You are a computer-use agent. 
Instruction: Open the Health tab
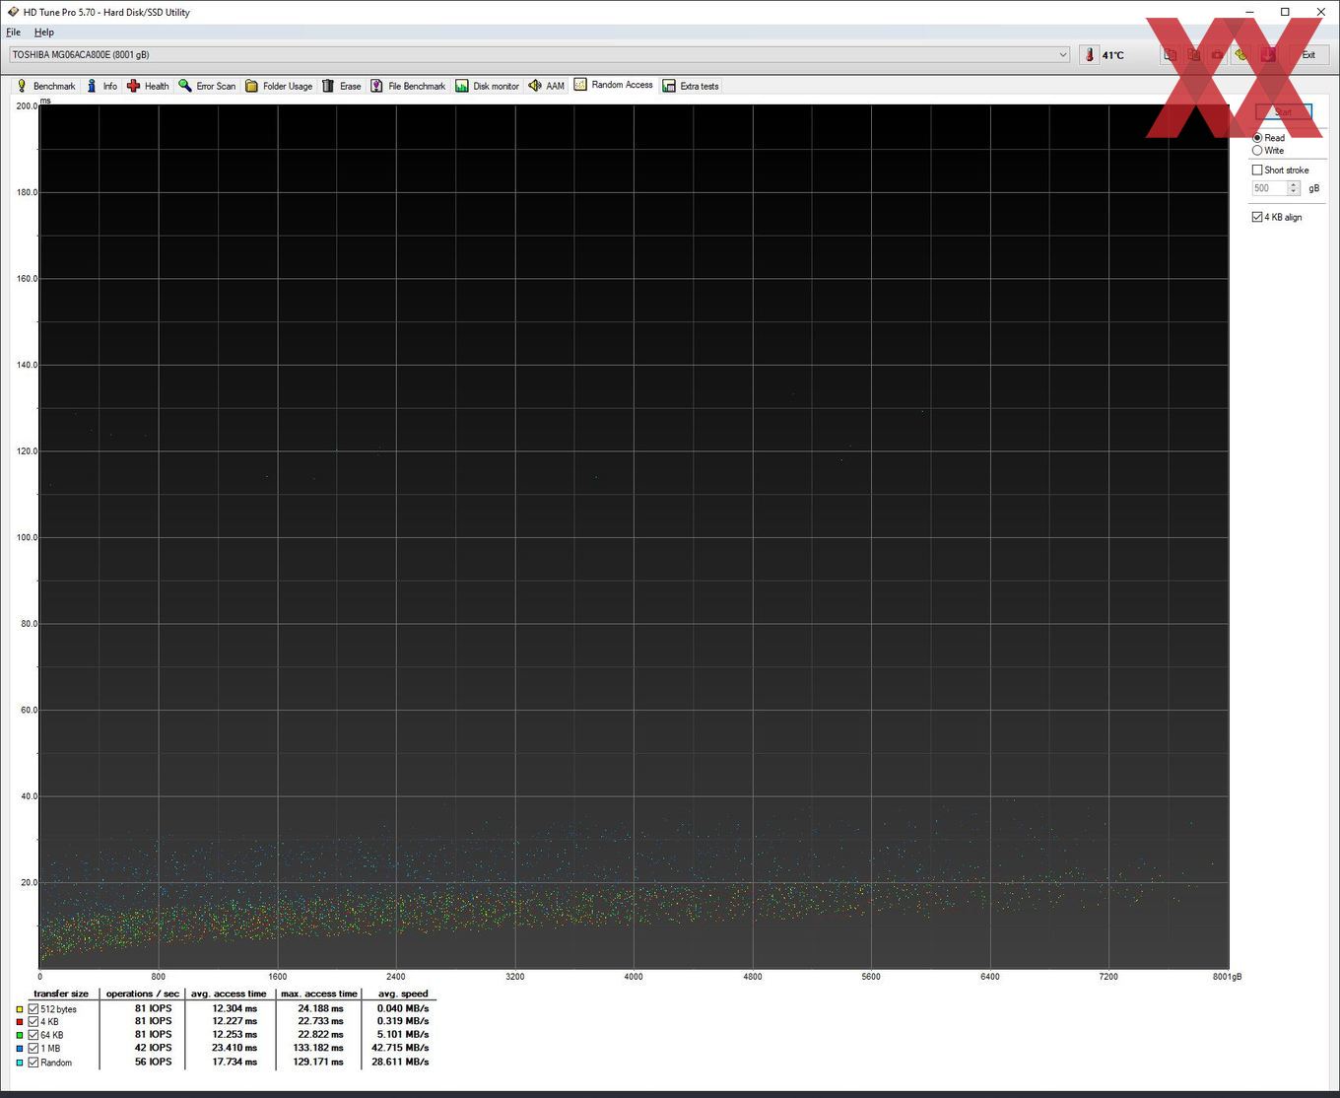[x=148, y=86]
